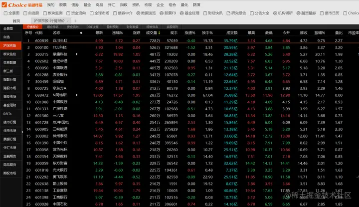359x207 pixels.
Task: Open the 股票 menu
Action: 63,5
